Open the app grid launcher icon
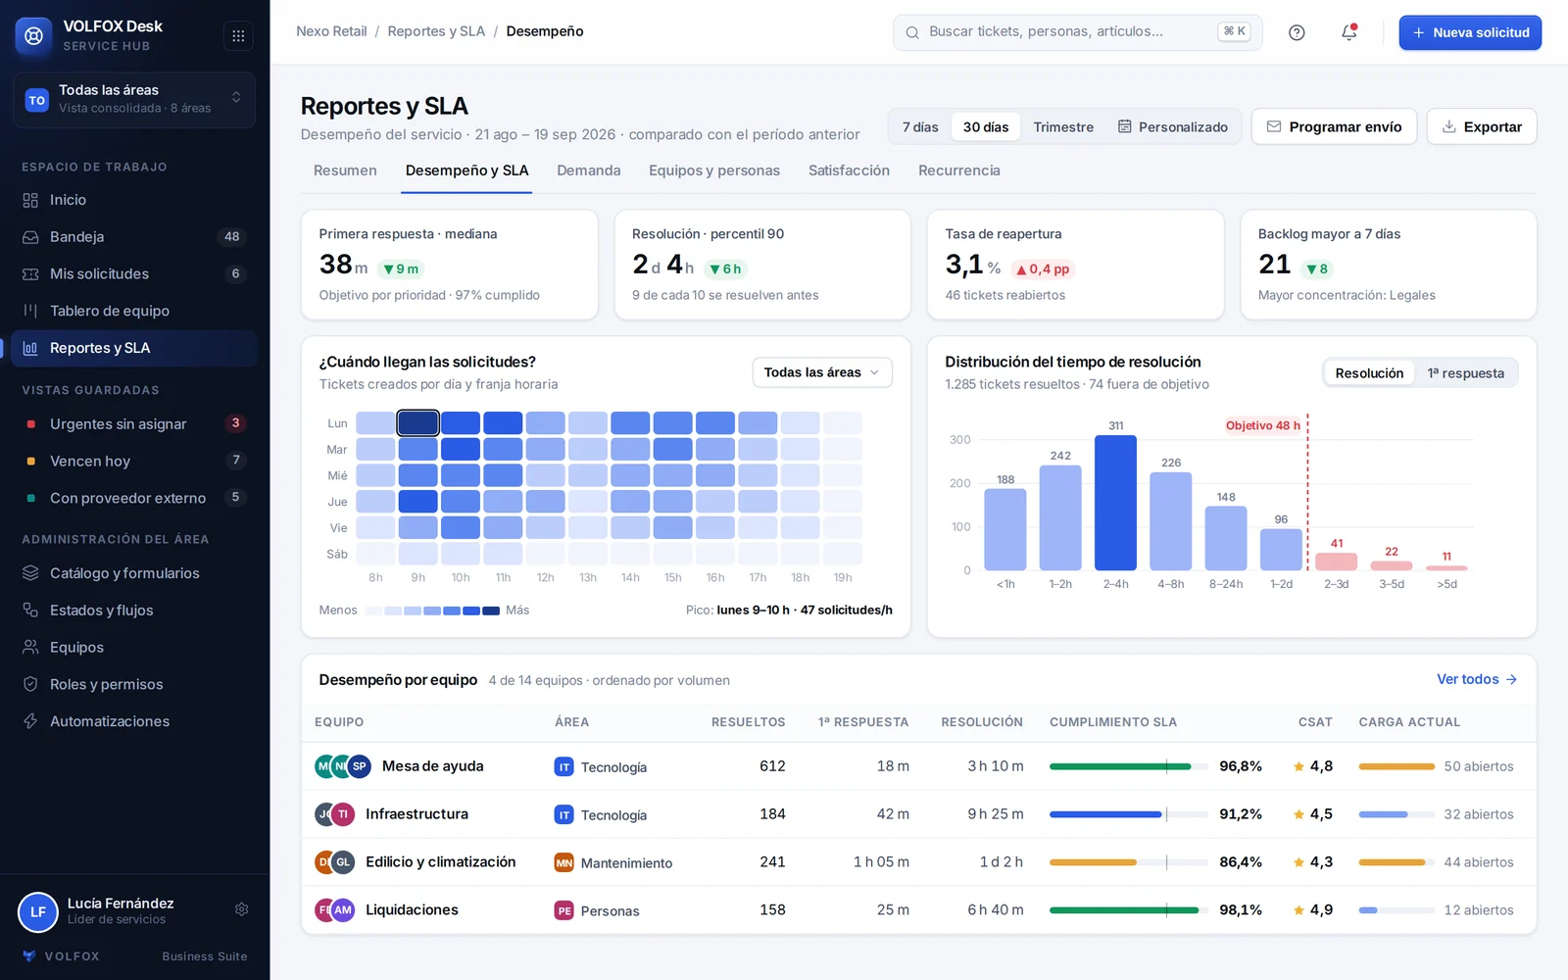Screen dimensions: 1568x980 click(238, 36)
